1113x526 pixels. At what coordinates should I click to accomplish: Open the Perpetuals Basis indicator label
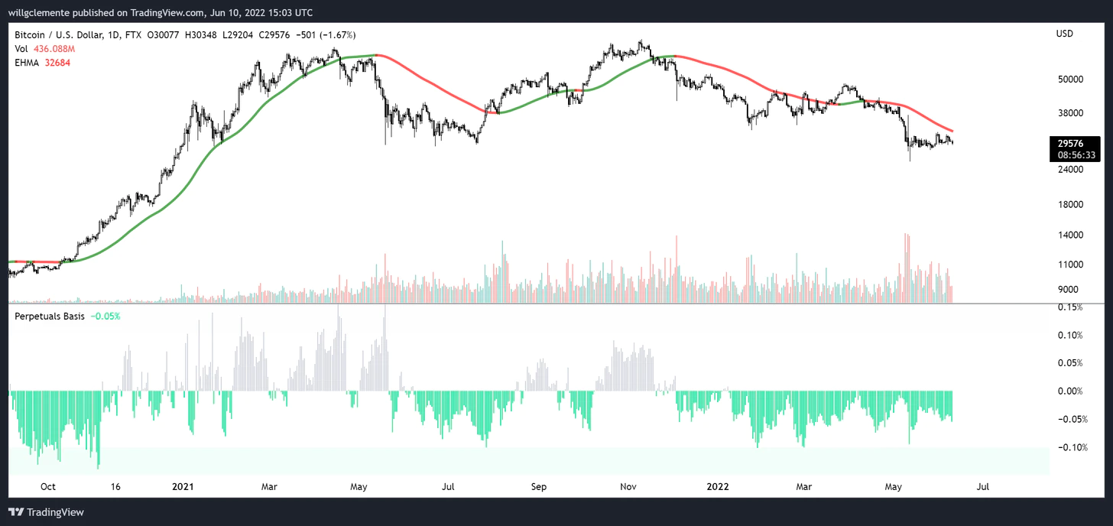click(x=50, y=316)
